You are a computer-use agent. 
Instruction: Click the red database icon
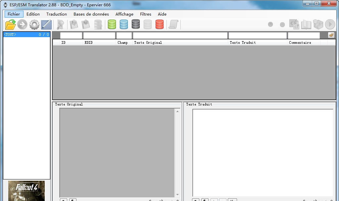[x=160, y=25]
